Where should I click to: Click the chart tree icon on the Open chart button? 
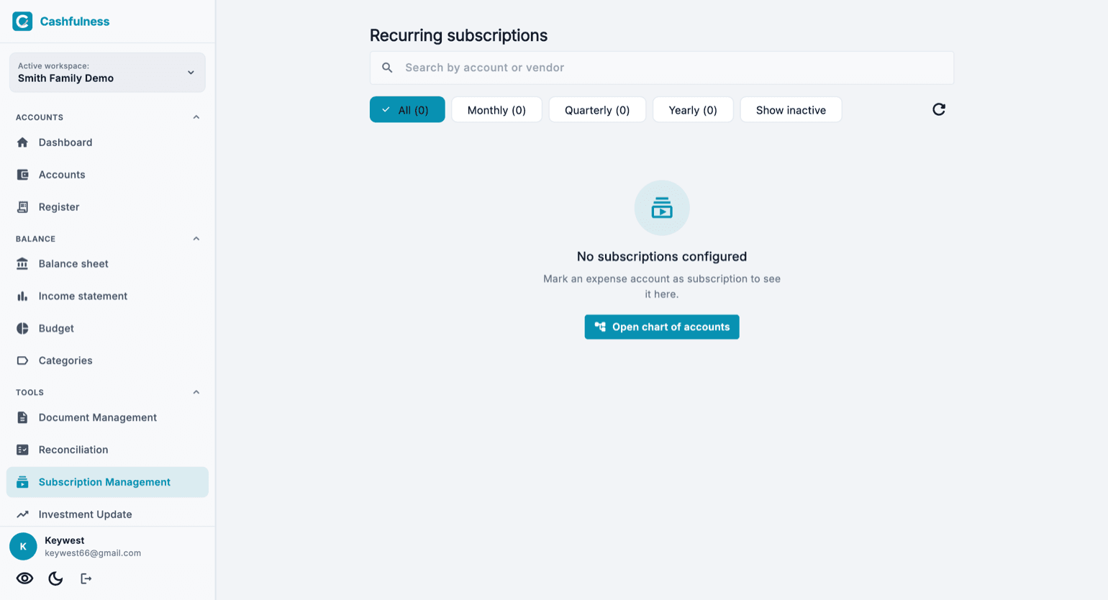(x=600, y=327)
